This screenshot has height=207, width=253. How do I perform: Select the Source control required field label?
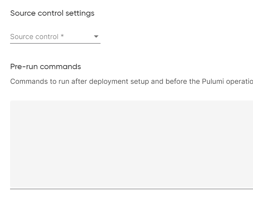click(35, 37)
